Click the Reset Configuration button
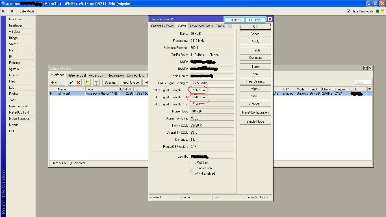 click(x=255, y=112)
